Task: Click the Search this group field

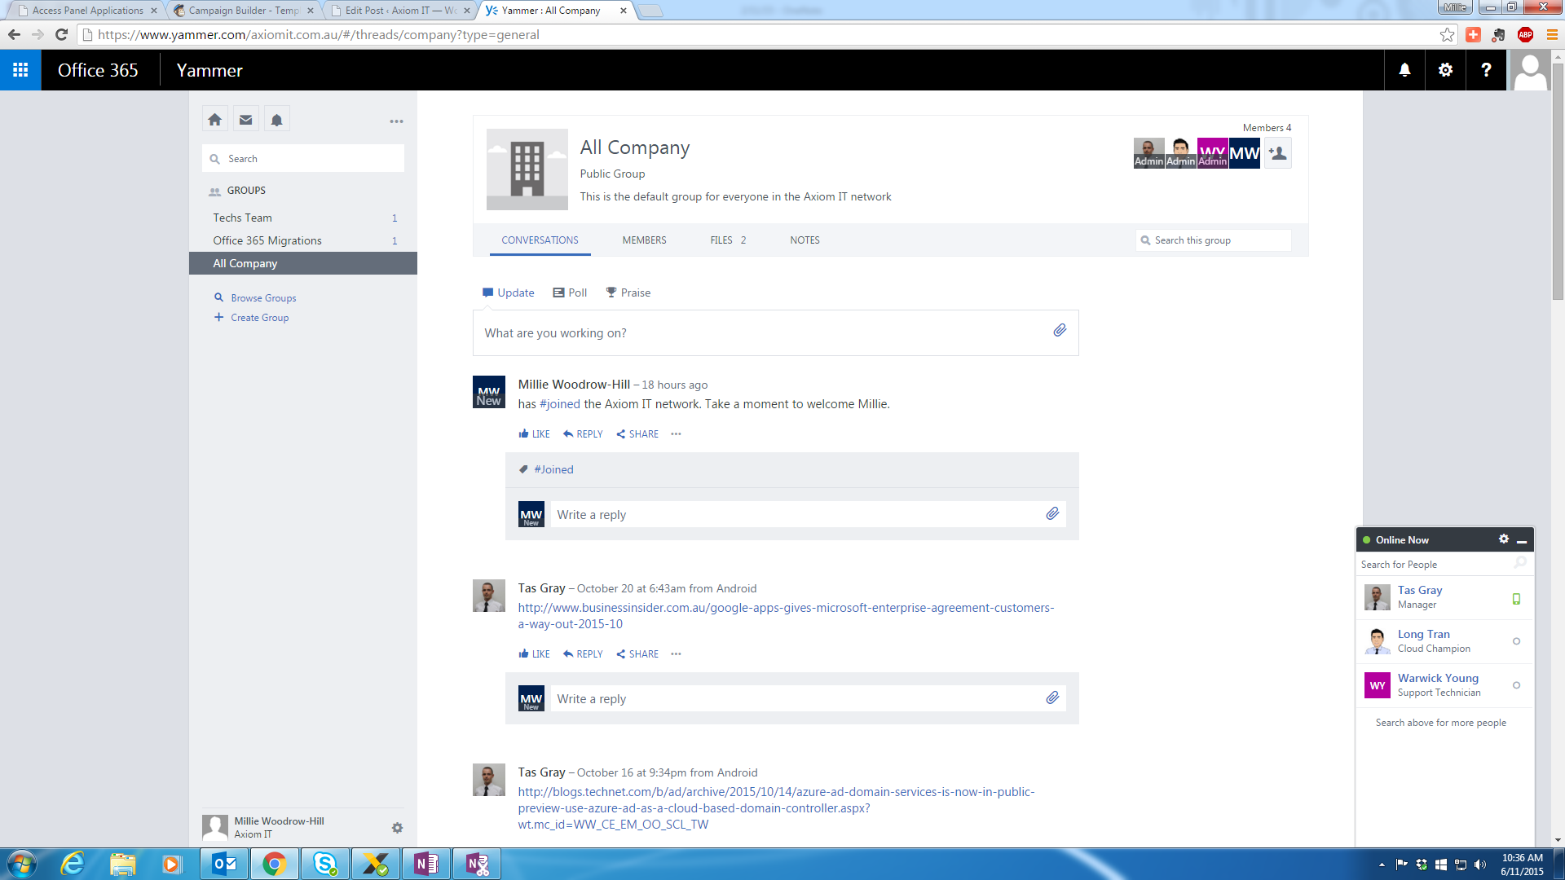Action: tap(1213, 240)
